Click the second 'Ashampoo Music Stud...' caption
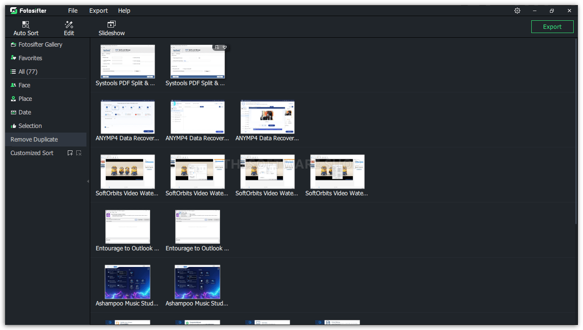583x330 pixels. click(x=197, y=304)
